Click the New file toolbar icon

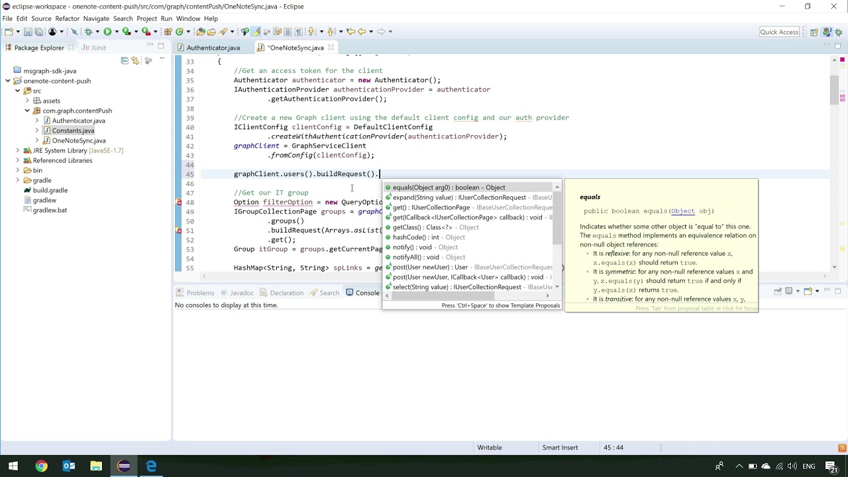[x=8, y=32]
